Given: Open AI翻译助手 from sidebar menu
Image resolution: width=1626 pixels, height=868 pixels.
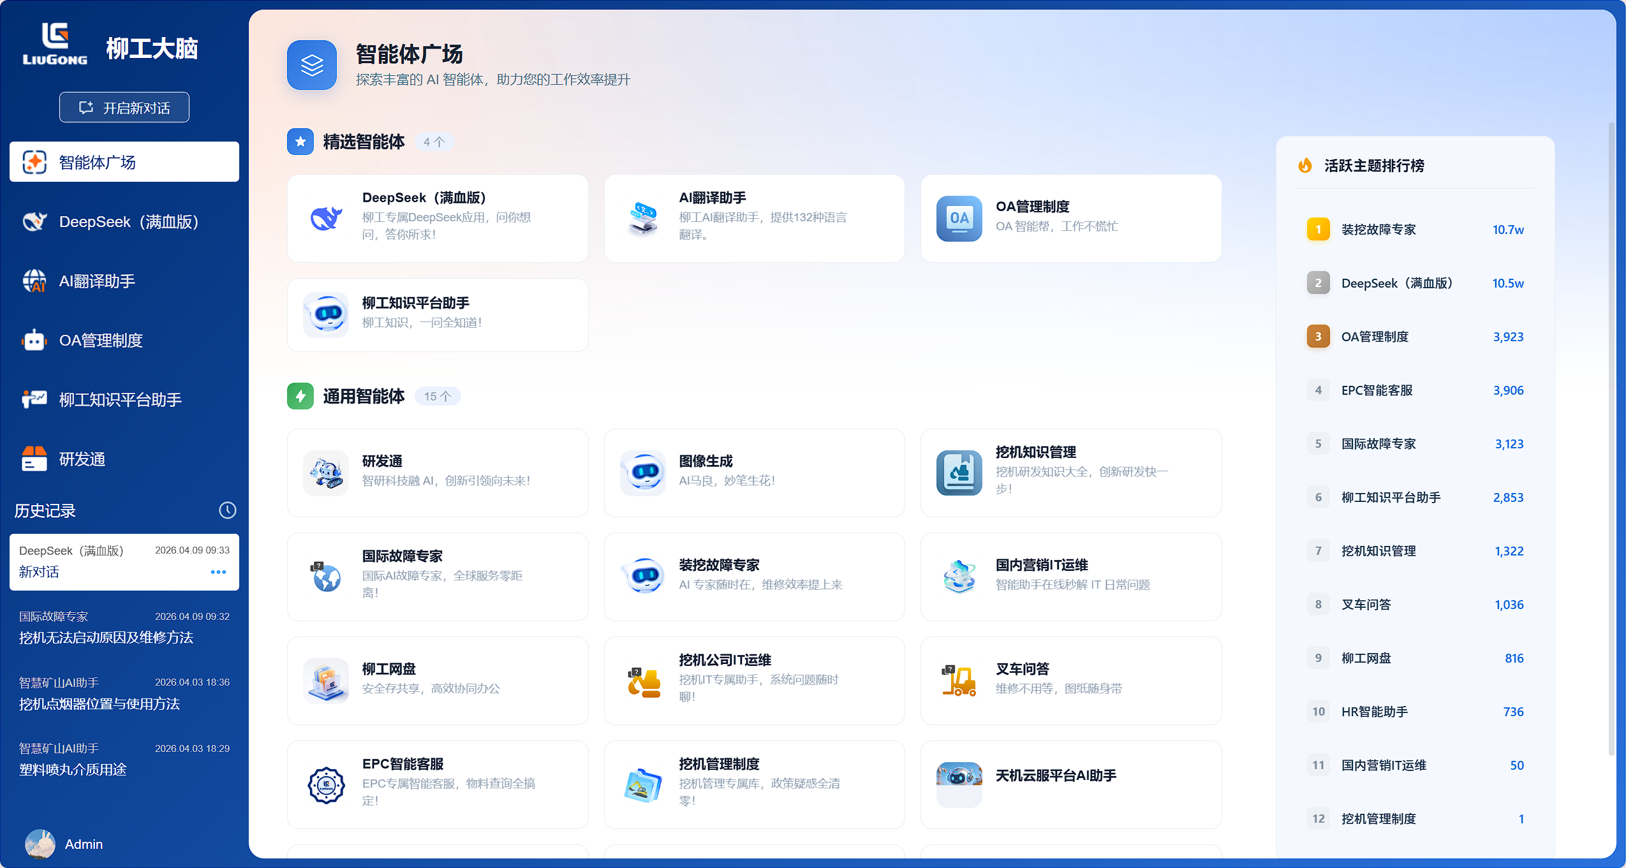Looking at the screenshot, I should (x=124, y=281).
